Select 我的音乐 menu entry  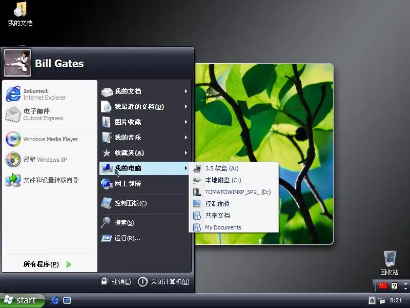click(x=145, y=137)
